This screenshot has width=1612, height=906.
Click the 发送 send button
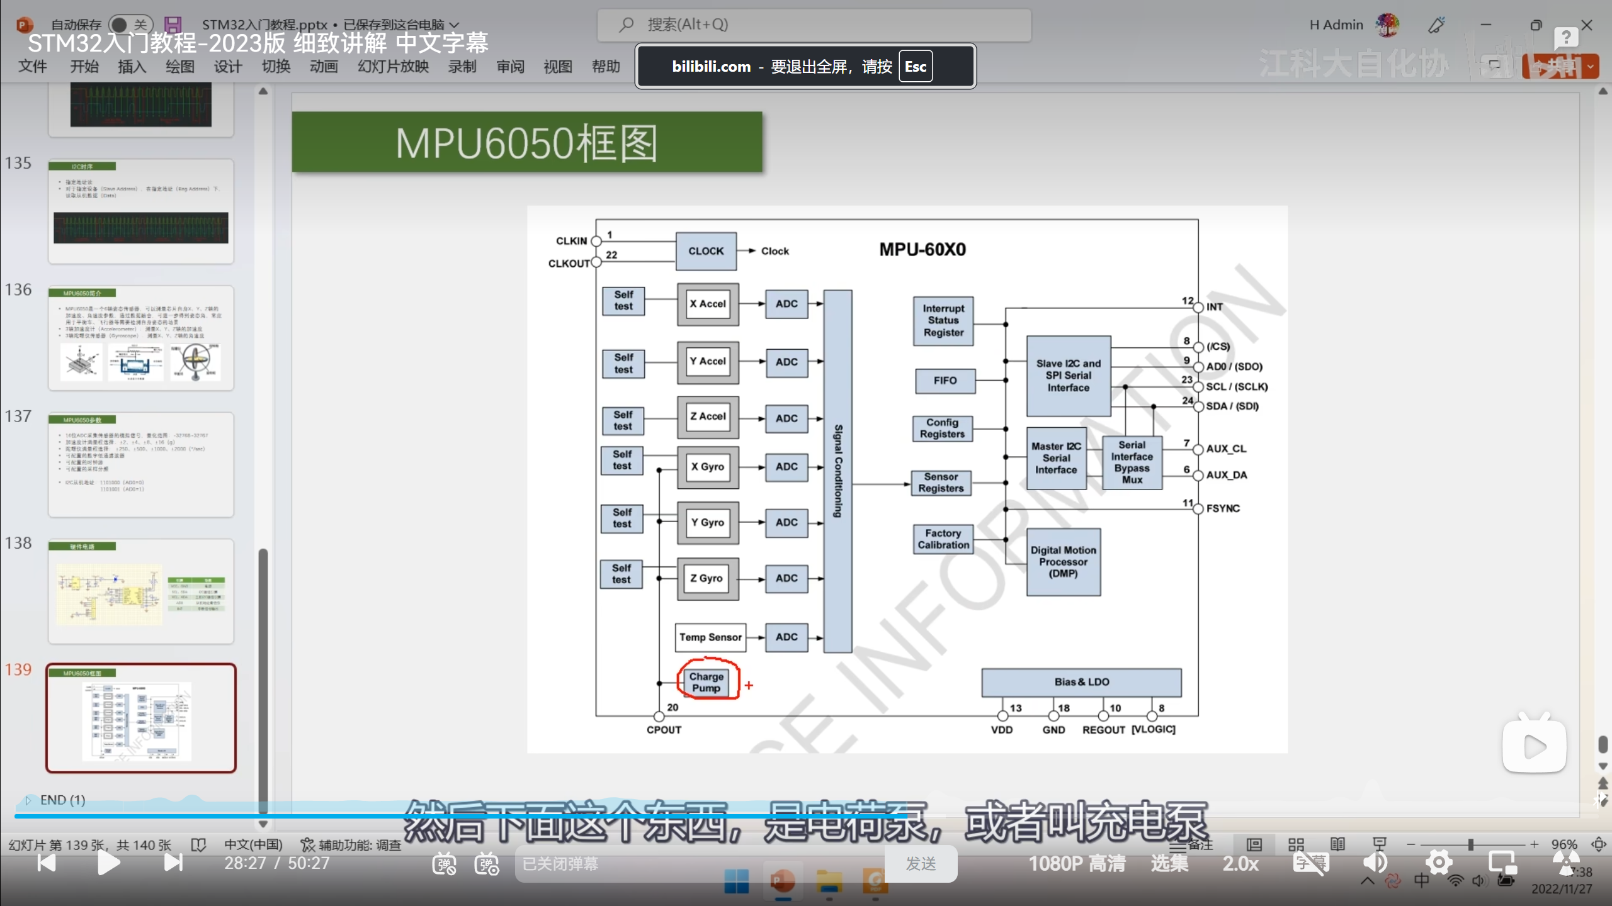click(921, 863)
